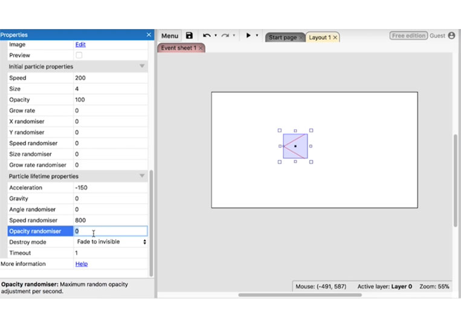Open the Preview options dropdown arrow

point(257,36)
